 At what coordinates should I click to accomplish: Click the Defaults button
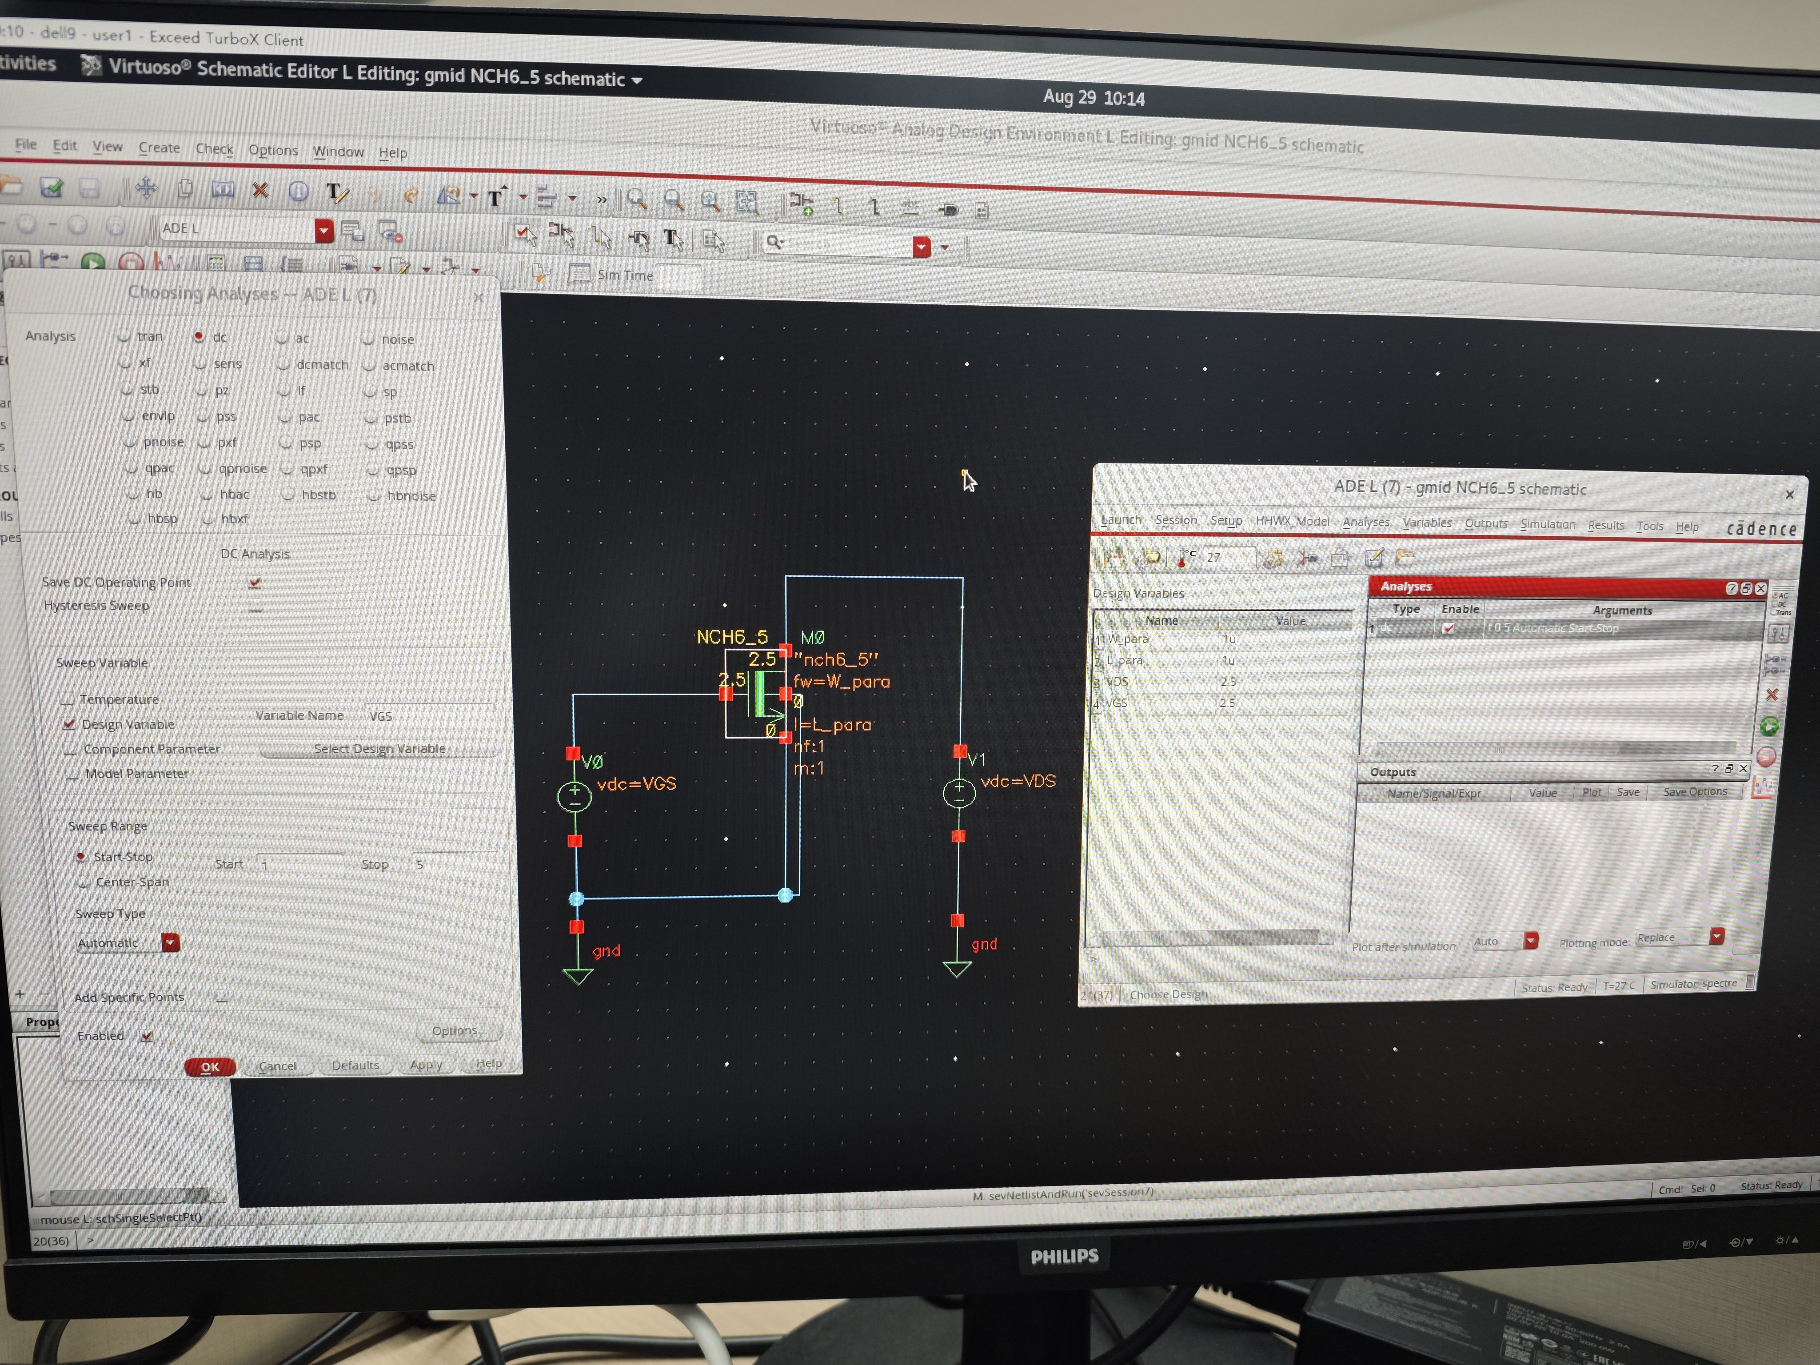(x=355, y=1066)
